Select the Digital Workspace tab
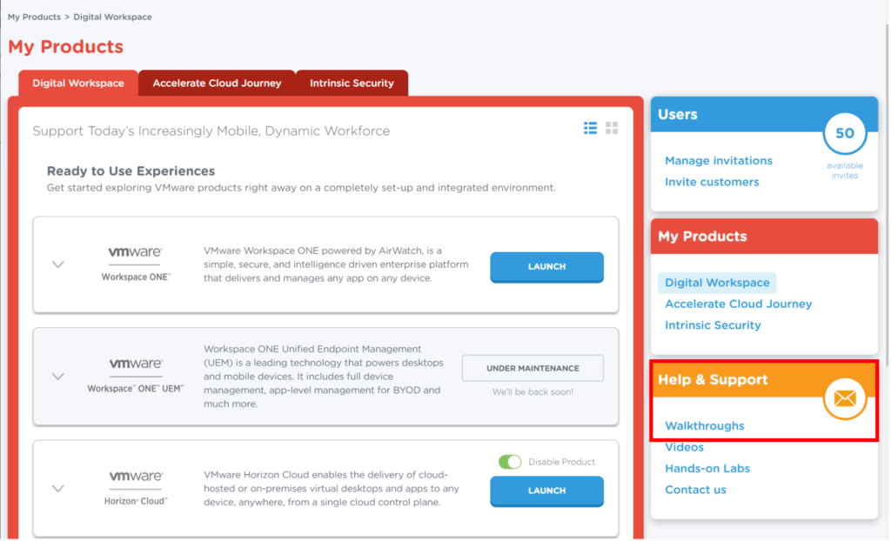The height and width of the screenshot is (541, 891). click(x=78, y=83)
